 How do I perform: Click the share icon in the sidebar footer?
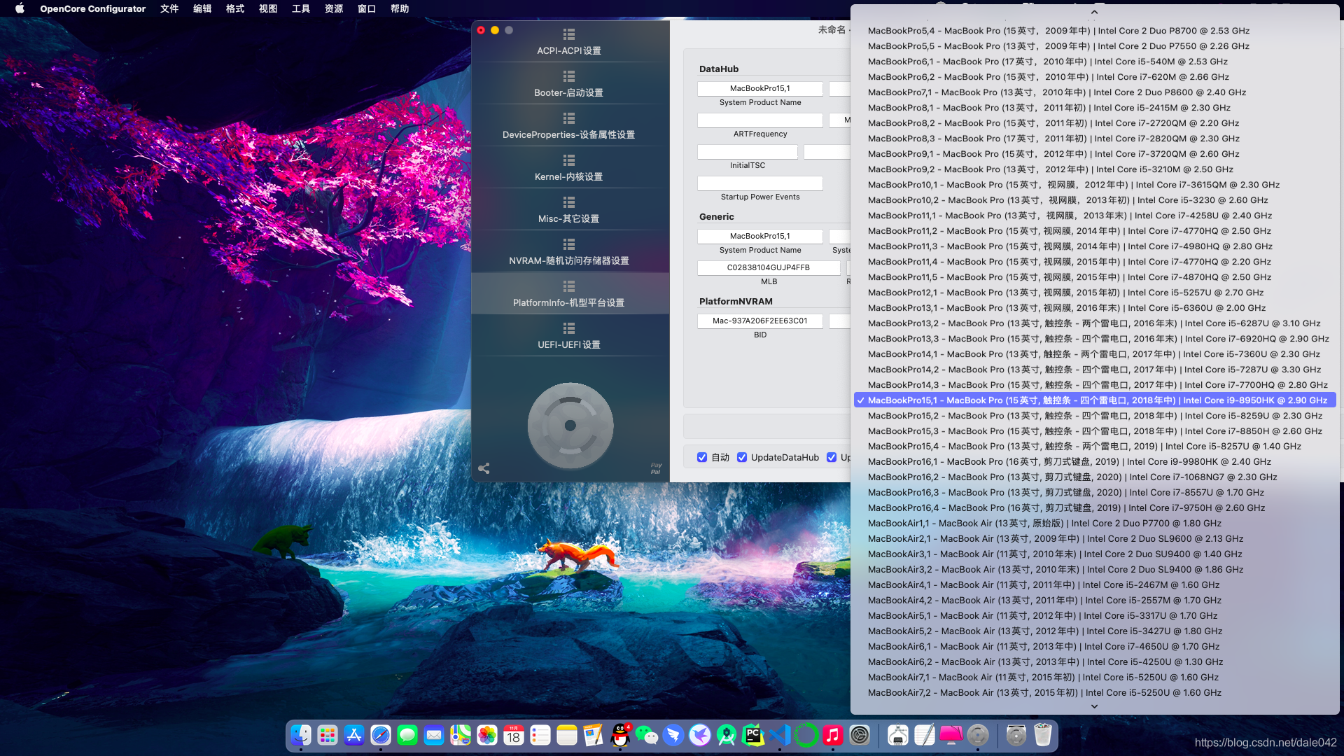point(484,468)
